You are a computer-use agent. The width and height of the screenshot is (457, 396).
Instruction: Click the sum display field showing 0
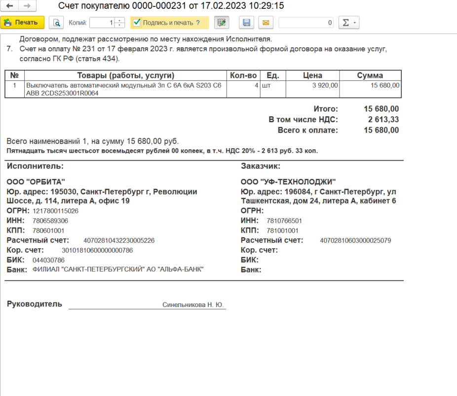click(306, 23)
